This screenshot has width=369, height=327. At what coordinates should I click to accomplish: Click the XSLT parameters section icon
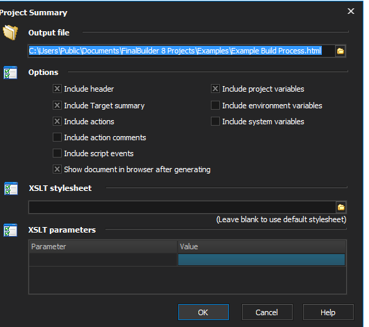(x=10, y=230)
